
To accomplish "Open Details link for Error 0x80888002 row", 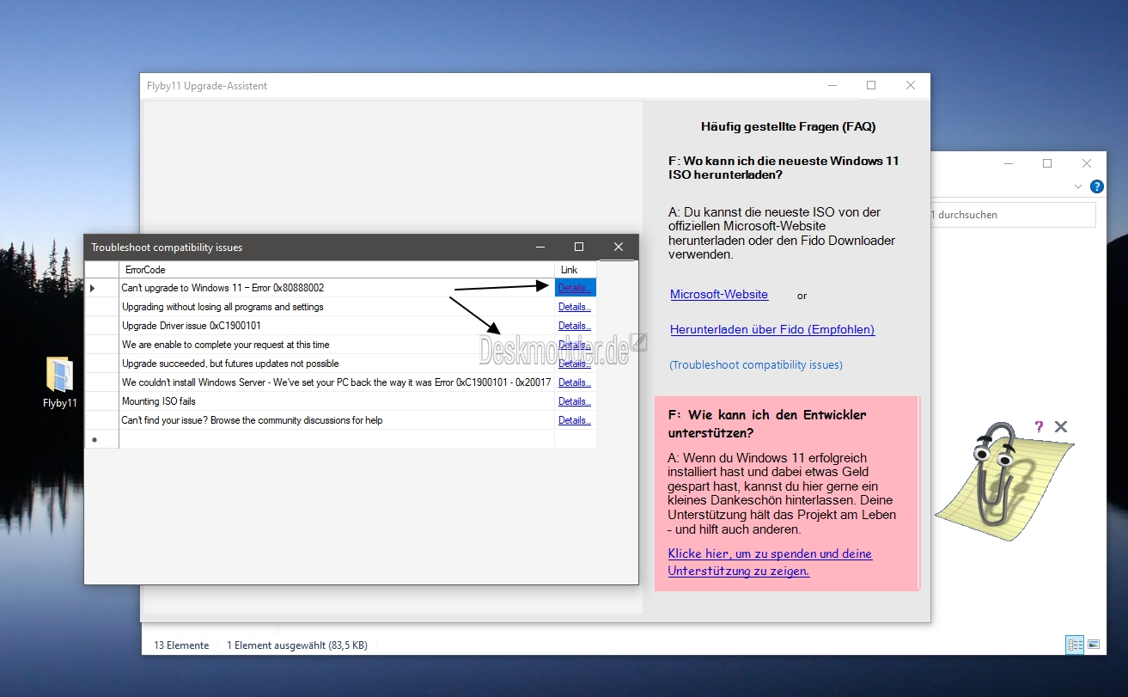I will (574, 288).
